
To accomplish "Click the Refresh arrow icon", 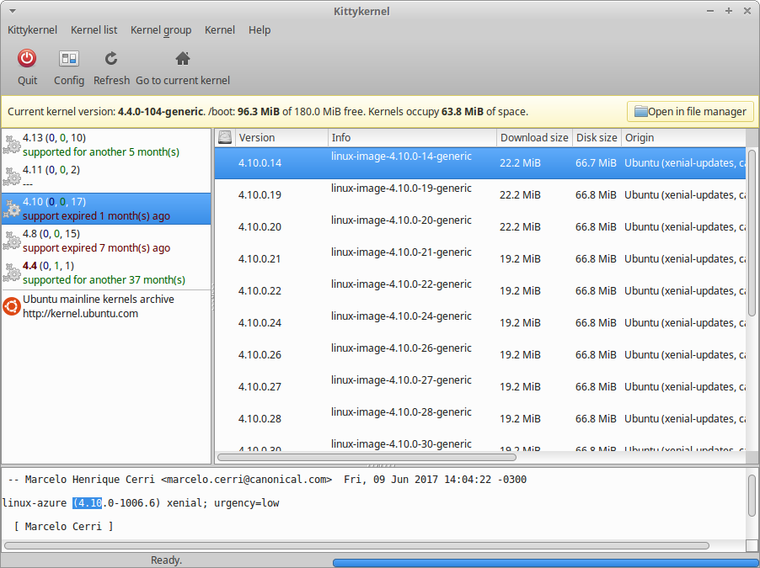I will [111, 59].
